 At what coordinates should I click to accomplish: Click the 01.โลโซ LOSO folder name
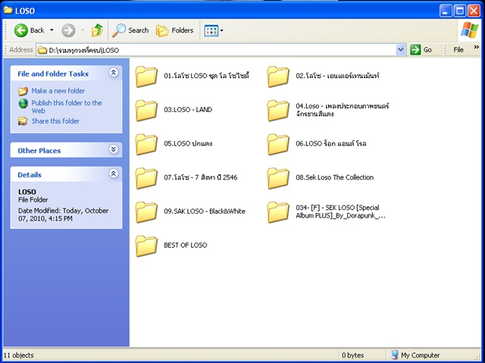pyautogui.click(x=207, y=76)
